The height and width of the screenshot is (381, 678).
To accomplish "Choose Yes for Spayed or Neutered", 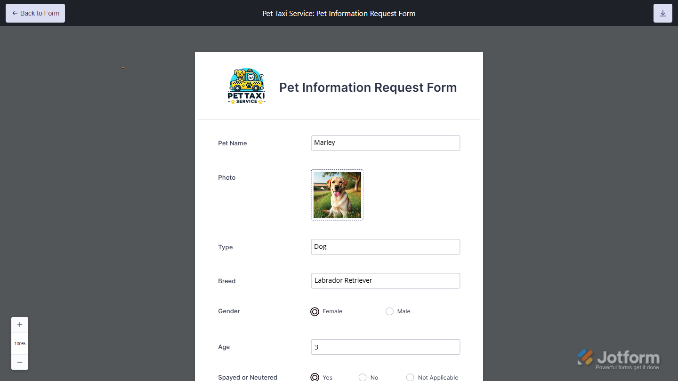I will (x=315, y=377).
